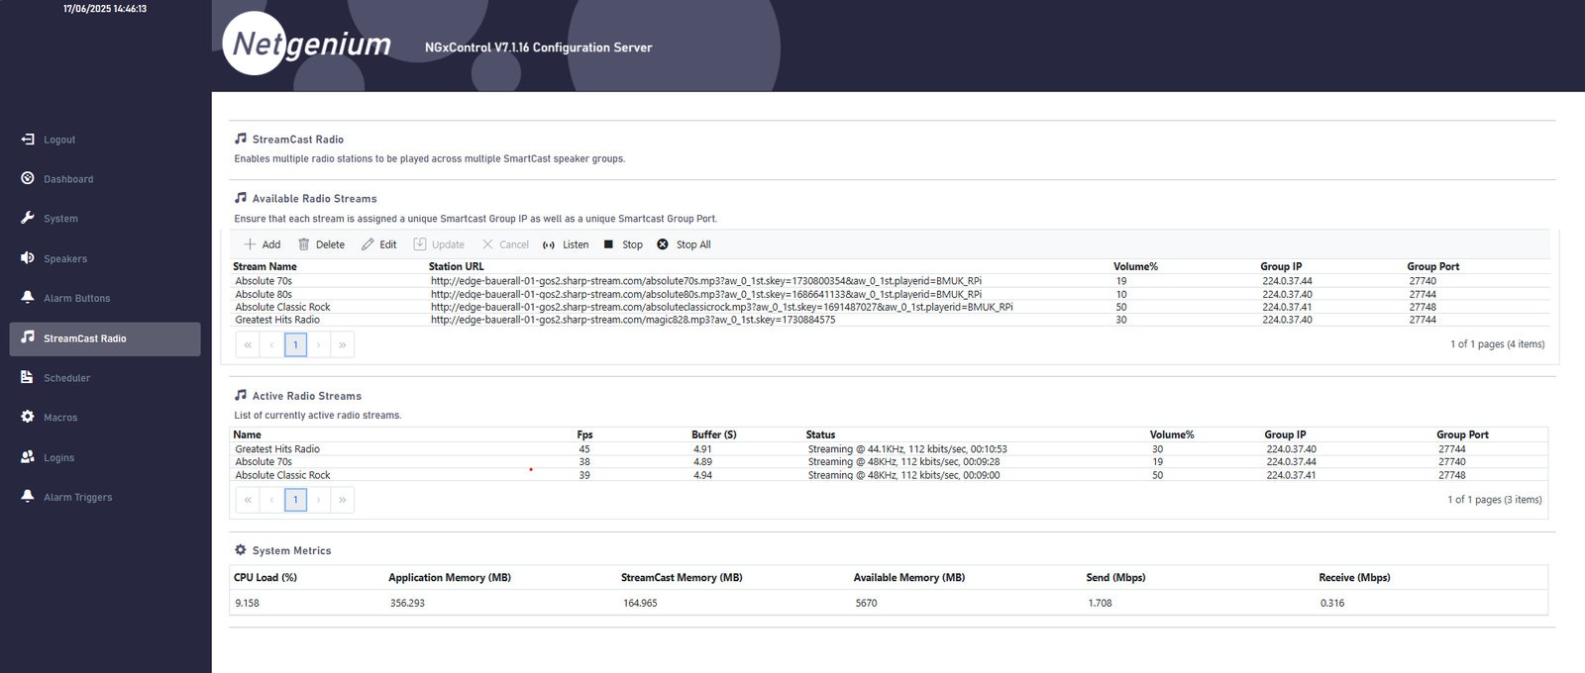Click Greatest Hits Radio in active streams

[x=277, y=449]
